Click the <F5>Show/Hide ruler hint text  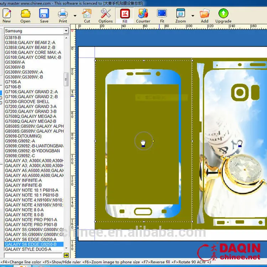click(62, 262)
